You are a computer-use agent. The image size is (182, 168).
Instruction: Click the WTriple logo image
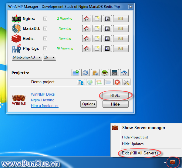pyautogui.click(x=19, y=100)
